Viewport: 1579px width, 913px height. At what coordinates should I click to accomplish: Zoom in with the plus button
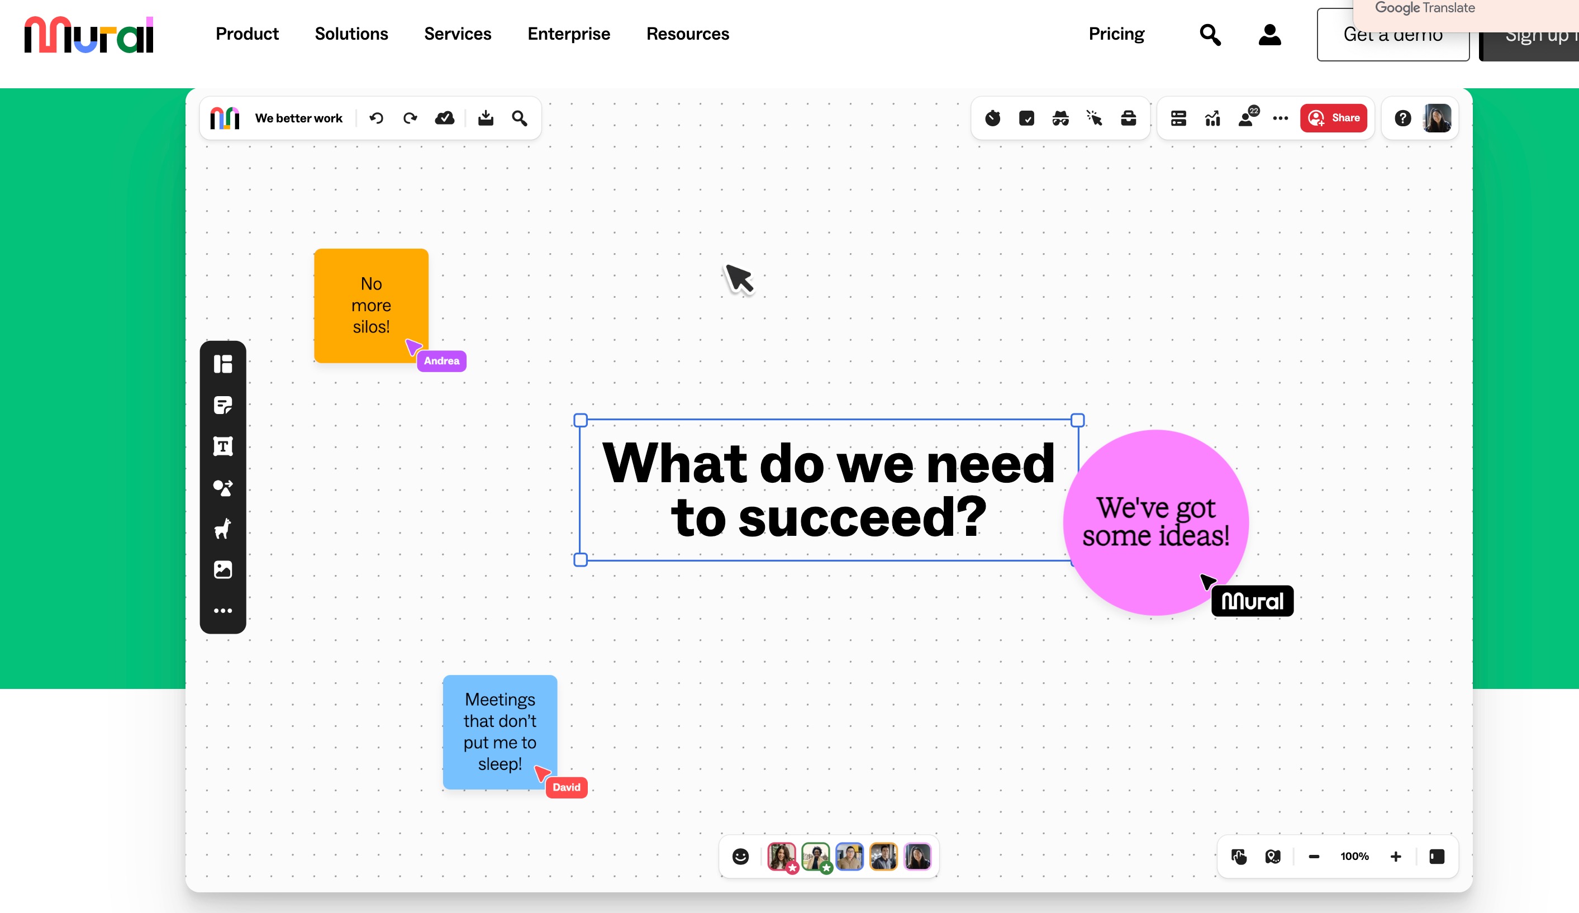click(x=1395, y=857)
